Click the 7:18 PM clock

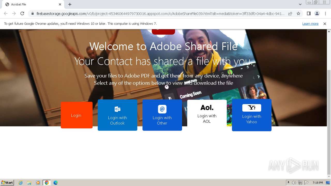[x=318, y=183]
